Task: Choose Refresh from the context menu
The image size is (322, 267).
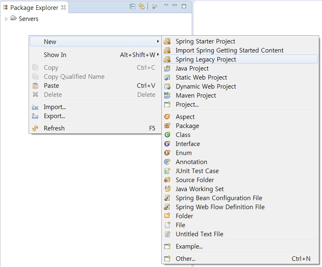Action: click(x=95, y=128)
